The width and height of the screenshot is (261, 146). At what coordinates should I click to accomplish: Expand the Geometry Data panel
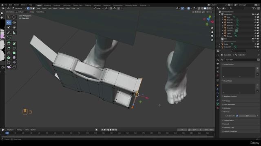229,128
